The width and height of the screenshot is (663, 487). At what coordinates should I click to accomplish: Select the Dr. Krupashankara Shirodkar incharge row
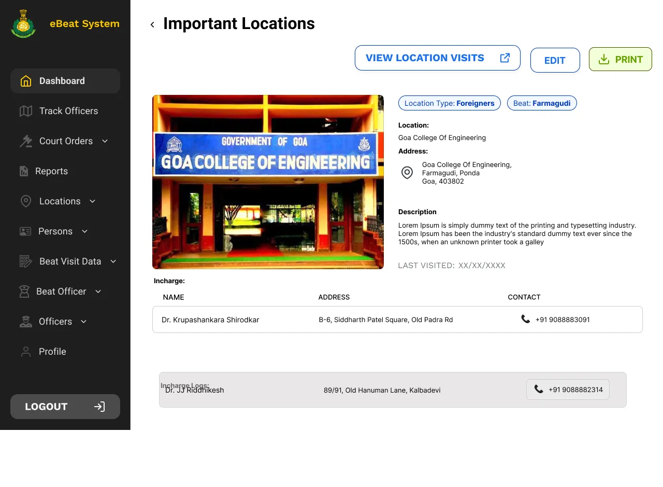point(397,319)
